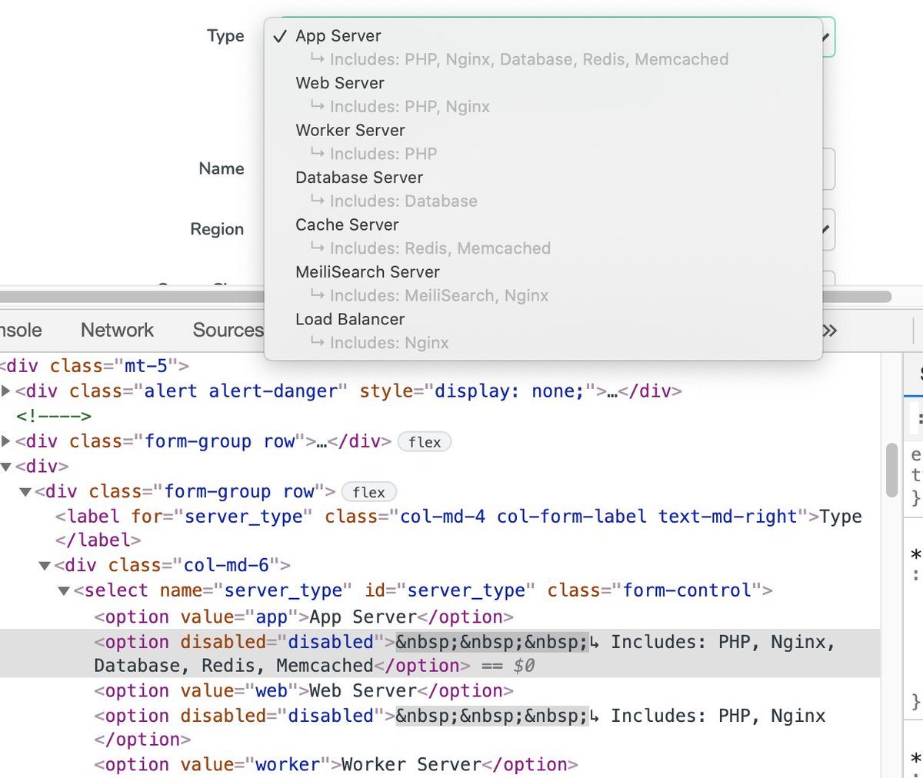Select the Database Server option
The image size is (923, 778).
click(359, 178)
